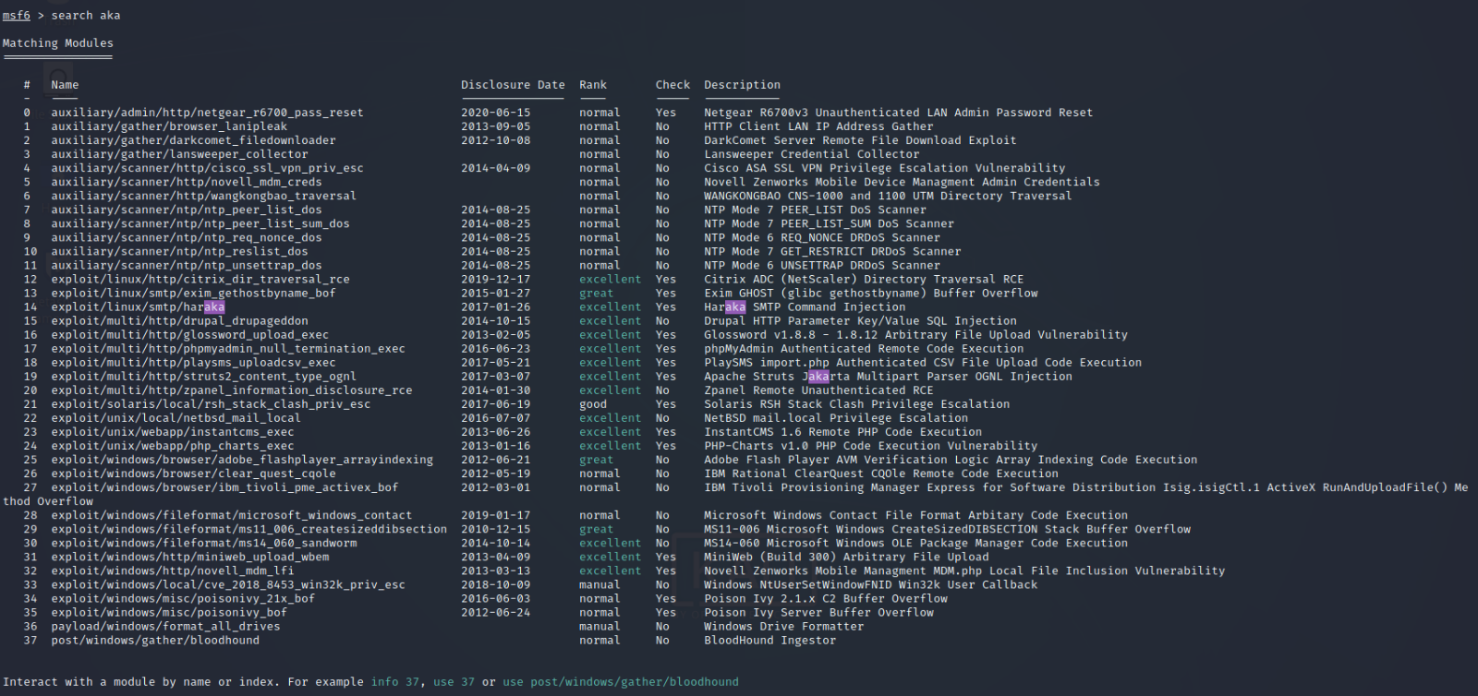
Task: Click disclosure date 2020-06-15
Action: pyautogui.click(x=496, y=113)
